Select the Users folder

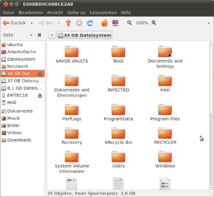(x=118, y=160)
